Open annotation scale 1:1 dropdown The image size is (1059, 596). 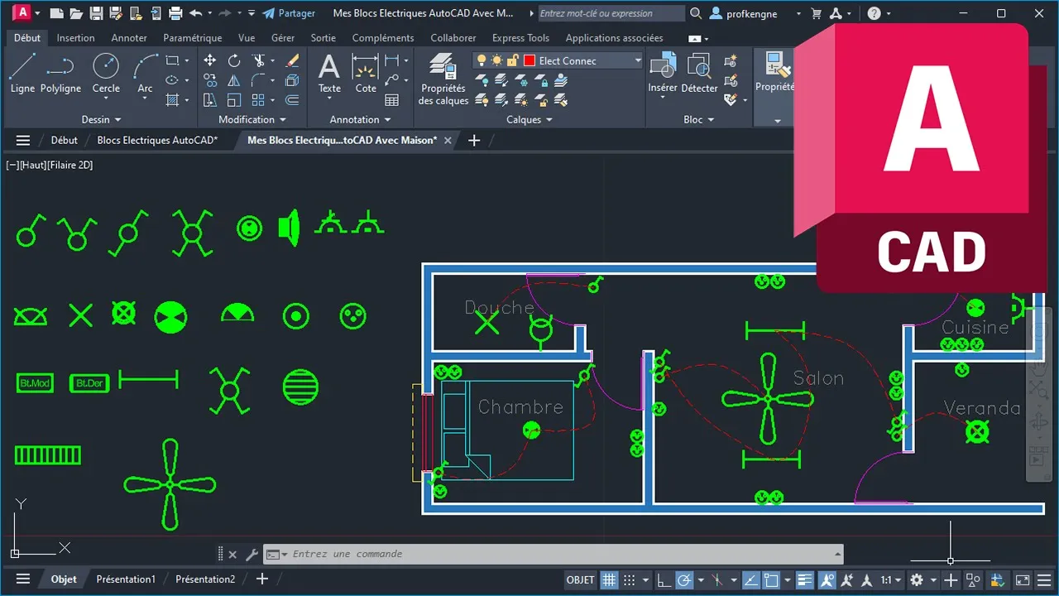pyautogui.click(x=893, y=579)
